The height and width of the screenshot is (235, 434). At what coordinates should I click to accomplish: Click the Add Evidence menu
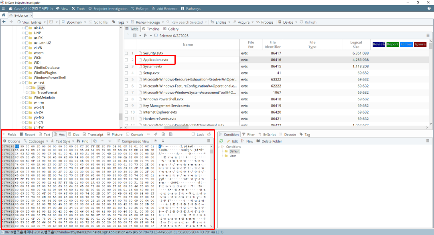165,8
